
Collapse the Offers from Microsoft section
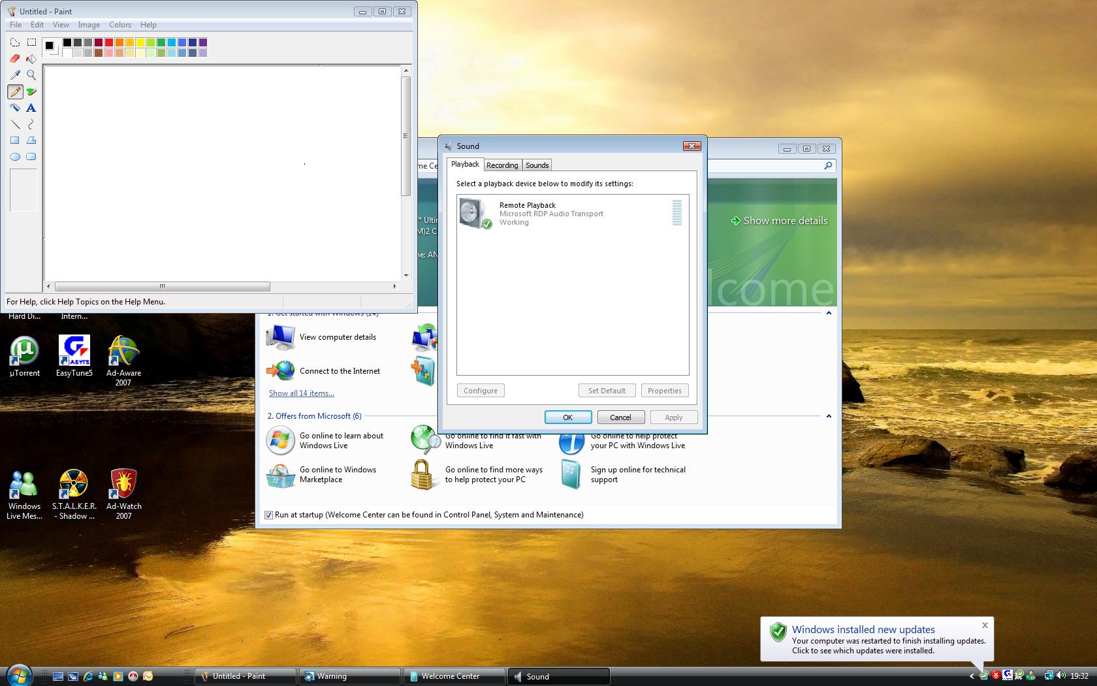(829, 416)
